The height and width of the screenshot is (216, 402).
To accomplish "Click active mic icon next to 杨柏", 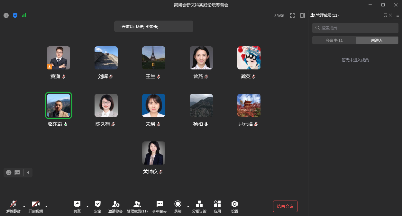I will tap(206, 124).
